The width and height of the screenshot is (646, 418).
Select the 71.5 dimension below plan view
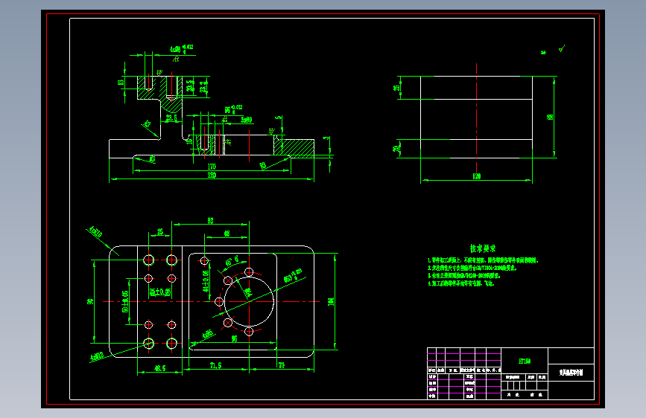point(215,365)
